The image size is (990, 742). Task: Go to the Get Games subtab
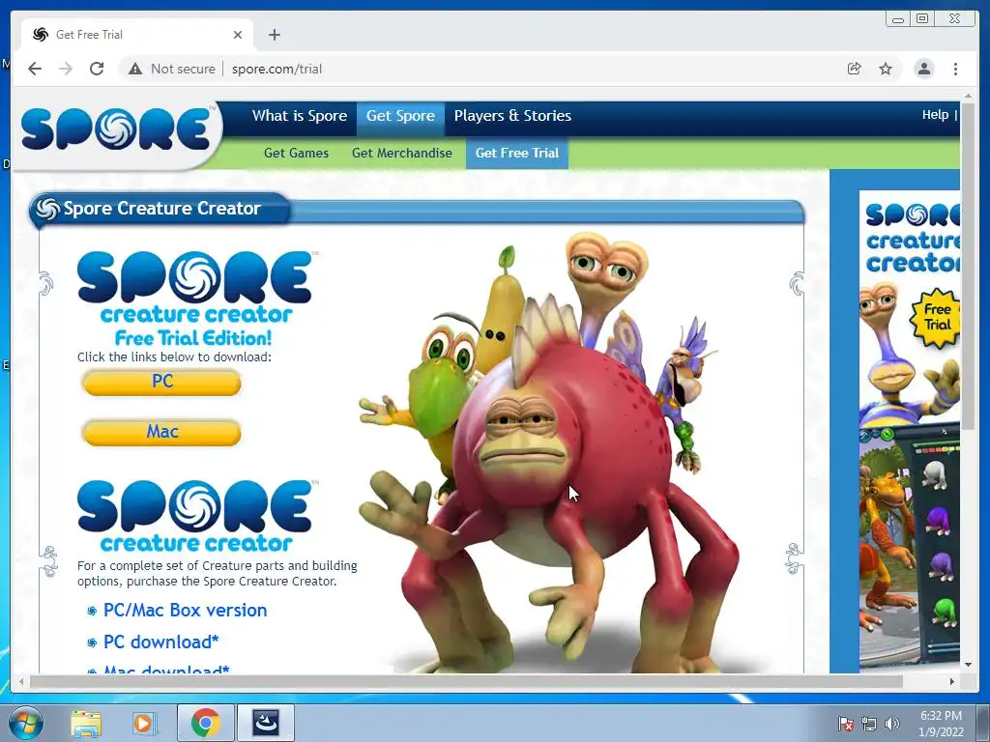(296, 154)
